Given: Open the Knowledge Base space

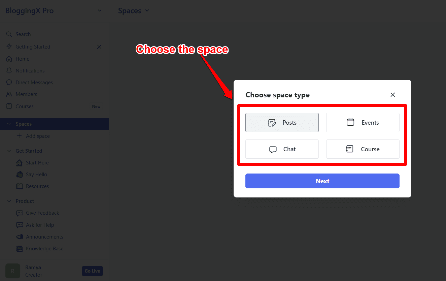Looking at the screenshot, I should (45, 248).
